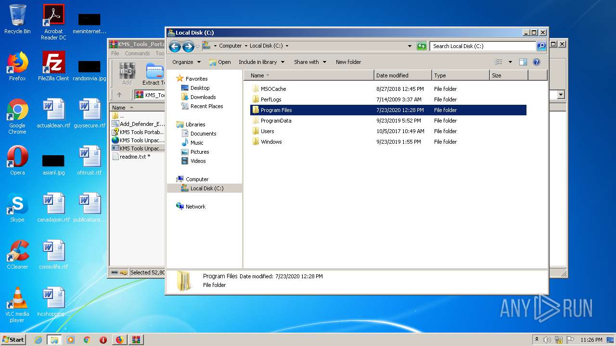Image resolution: width=616 pixels, height=346 pixels.
Task: Click the Open toolbar button
Action: [220, 62]
